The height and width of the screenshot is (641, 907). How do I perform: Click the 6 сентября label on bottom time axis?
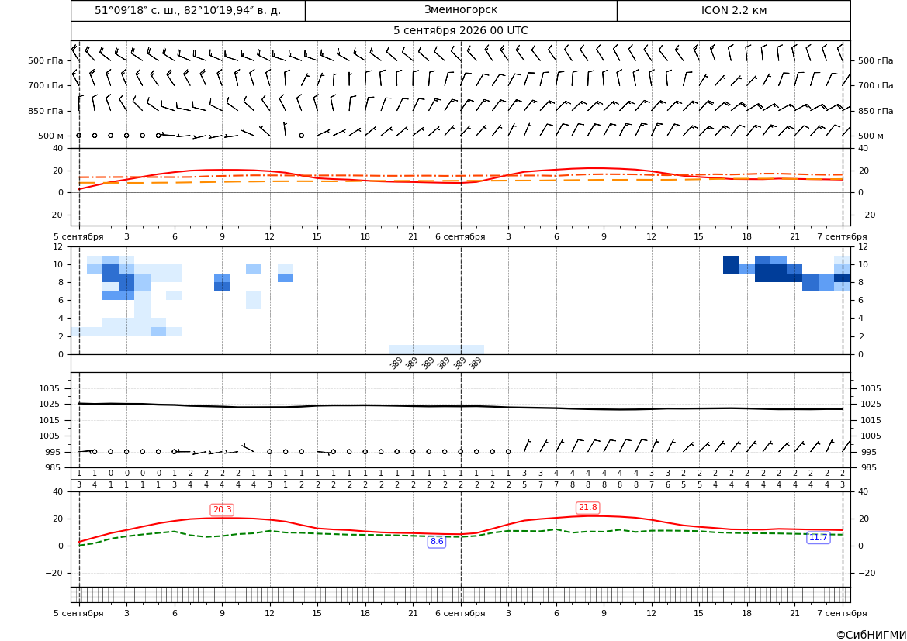pyautogui.click(x=460, y=613)
